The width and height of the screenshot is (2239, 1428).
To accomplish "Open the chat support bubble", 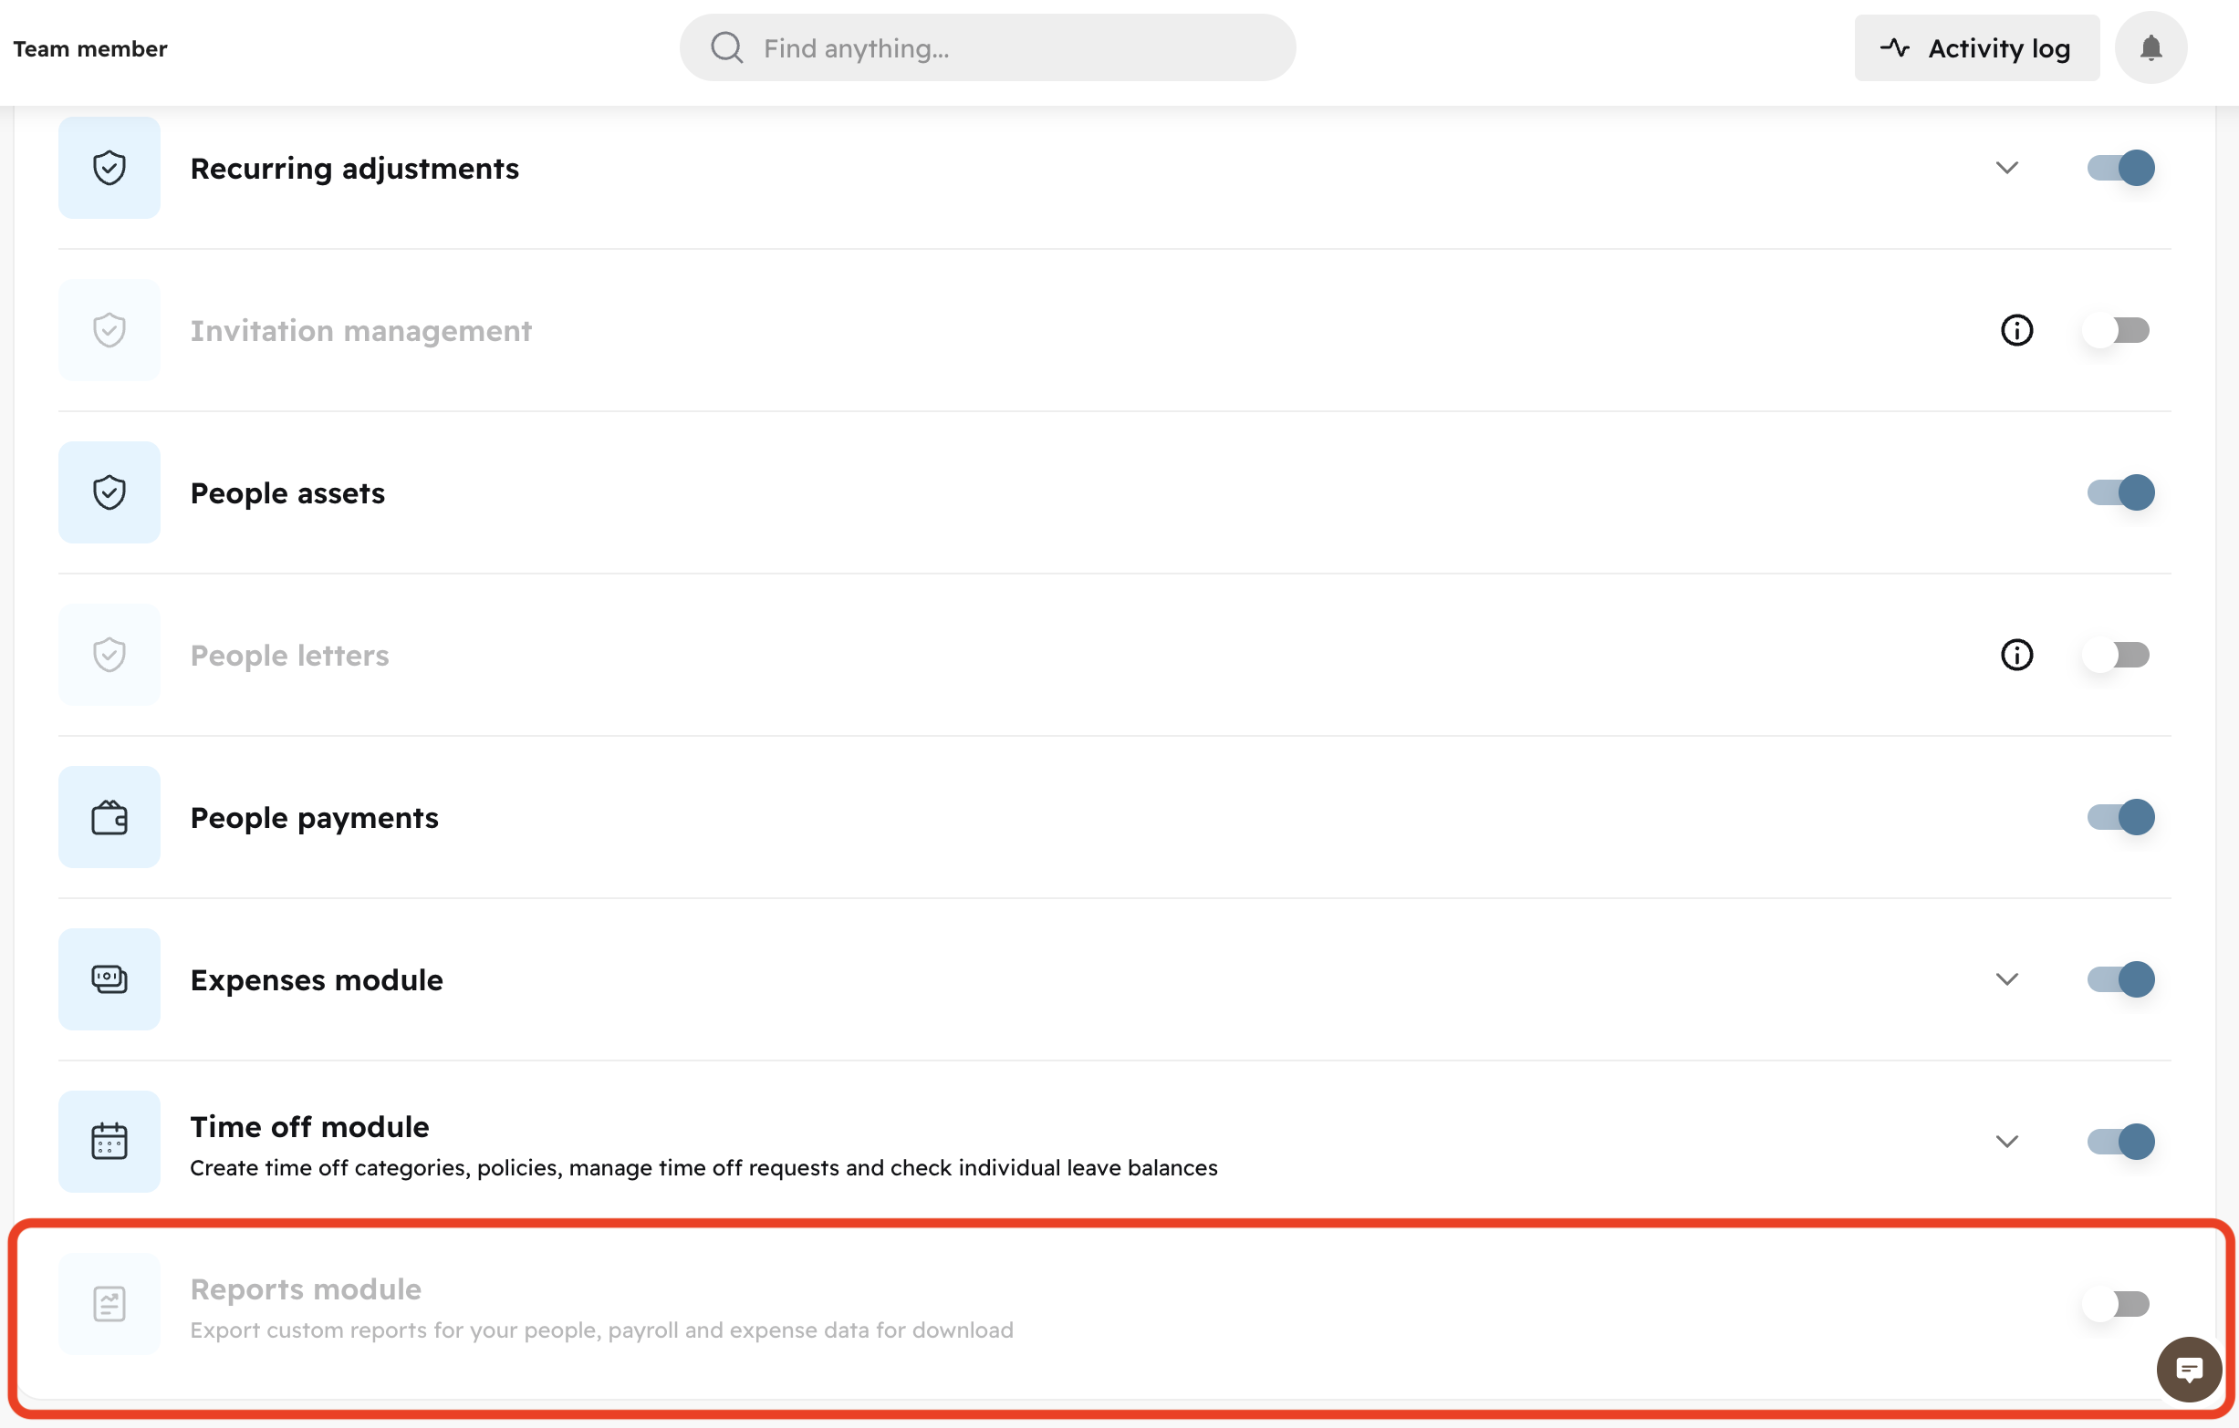I will click(x=2189, y=1369).
